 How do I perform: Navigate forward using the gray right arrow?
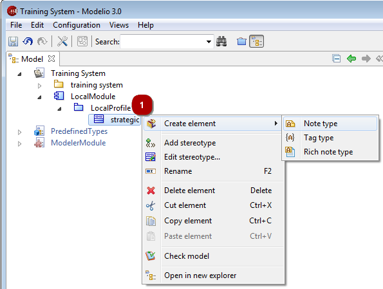366,59
